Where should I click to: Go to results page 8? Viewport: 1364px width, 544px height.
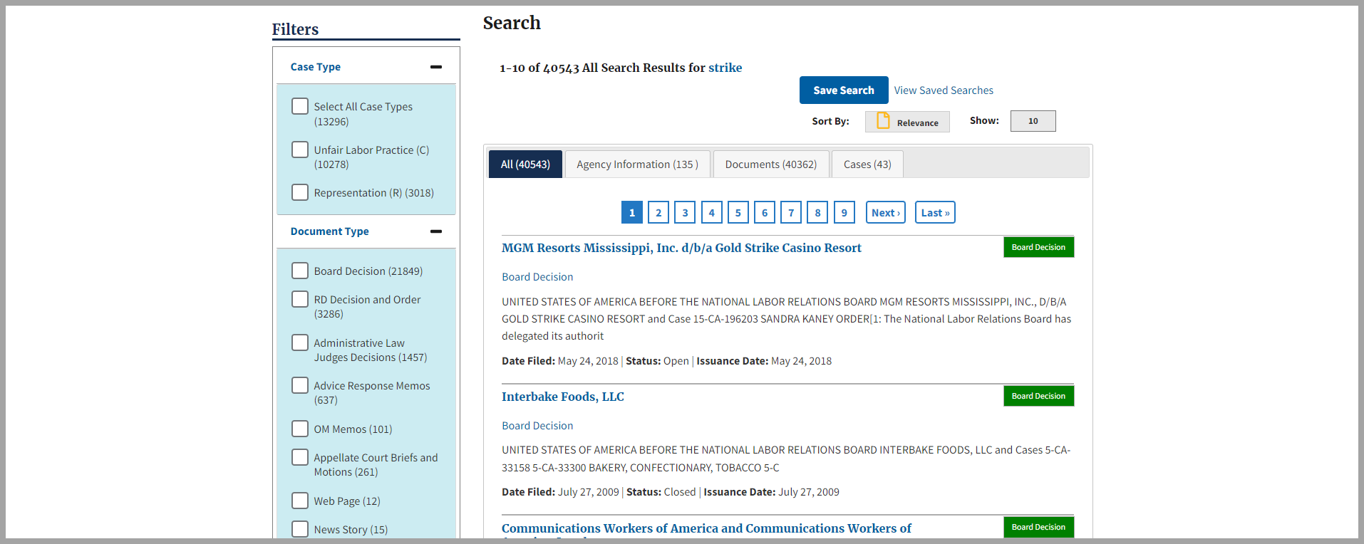(817, 212)
